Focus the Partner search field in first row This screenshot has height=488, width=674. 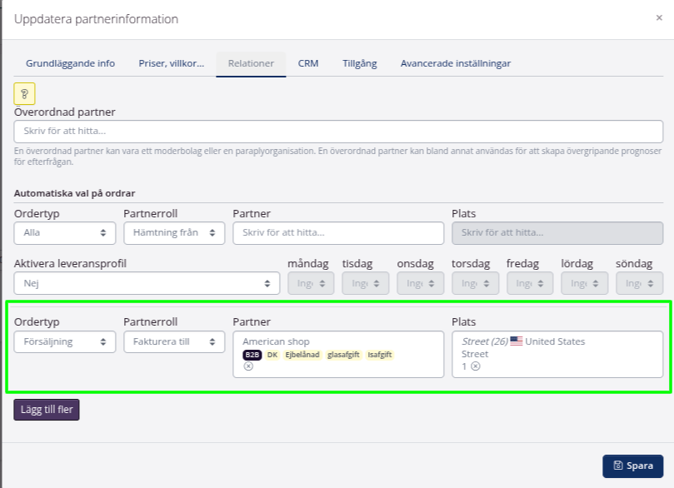coord(338,233)
